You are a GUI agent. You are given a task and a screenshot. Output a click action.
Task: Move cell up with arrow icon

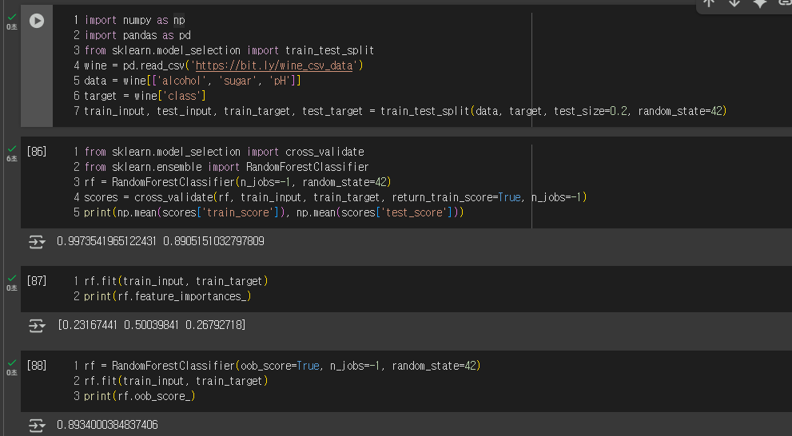(x=709, y=3)
